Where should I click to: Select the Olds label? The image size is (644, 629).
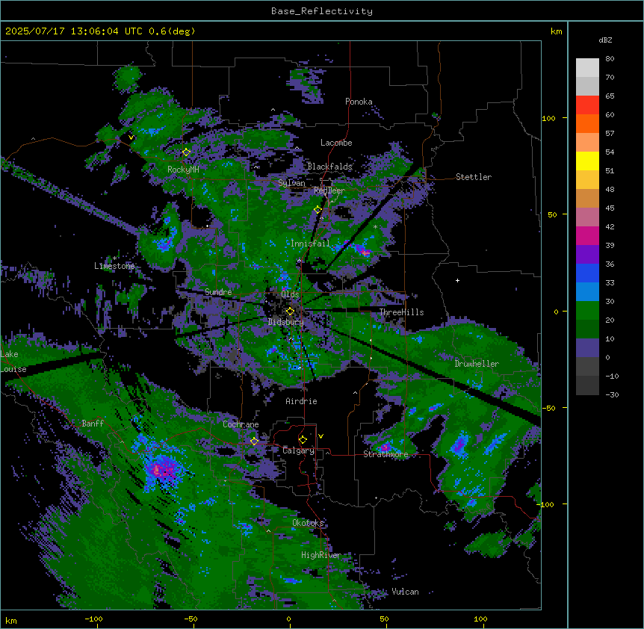click(x=290, y=294)
